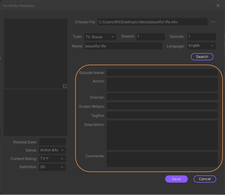Expand the Type dropdown showing TV Shows

point(100,37)
